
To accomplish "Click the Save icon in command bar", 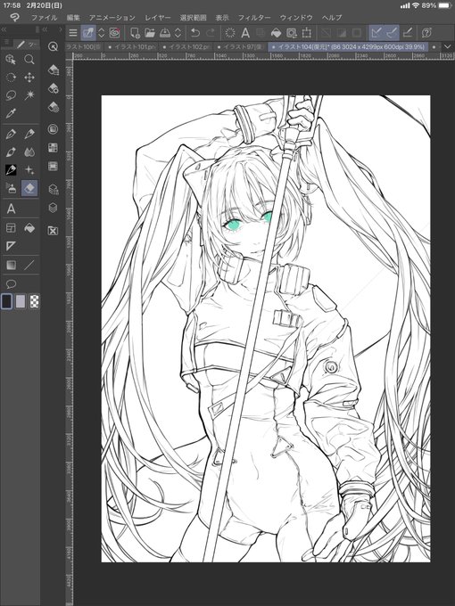I will (165, 33).
